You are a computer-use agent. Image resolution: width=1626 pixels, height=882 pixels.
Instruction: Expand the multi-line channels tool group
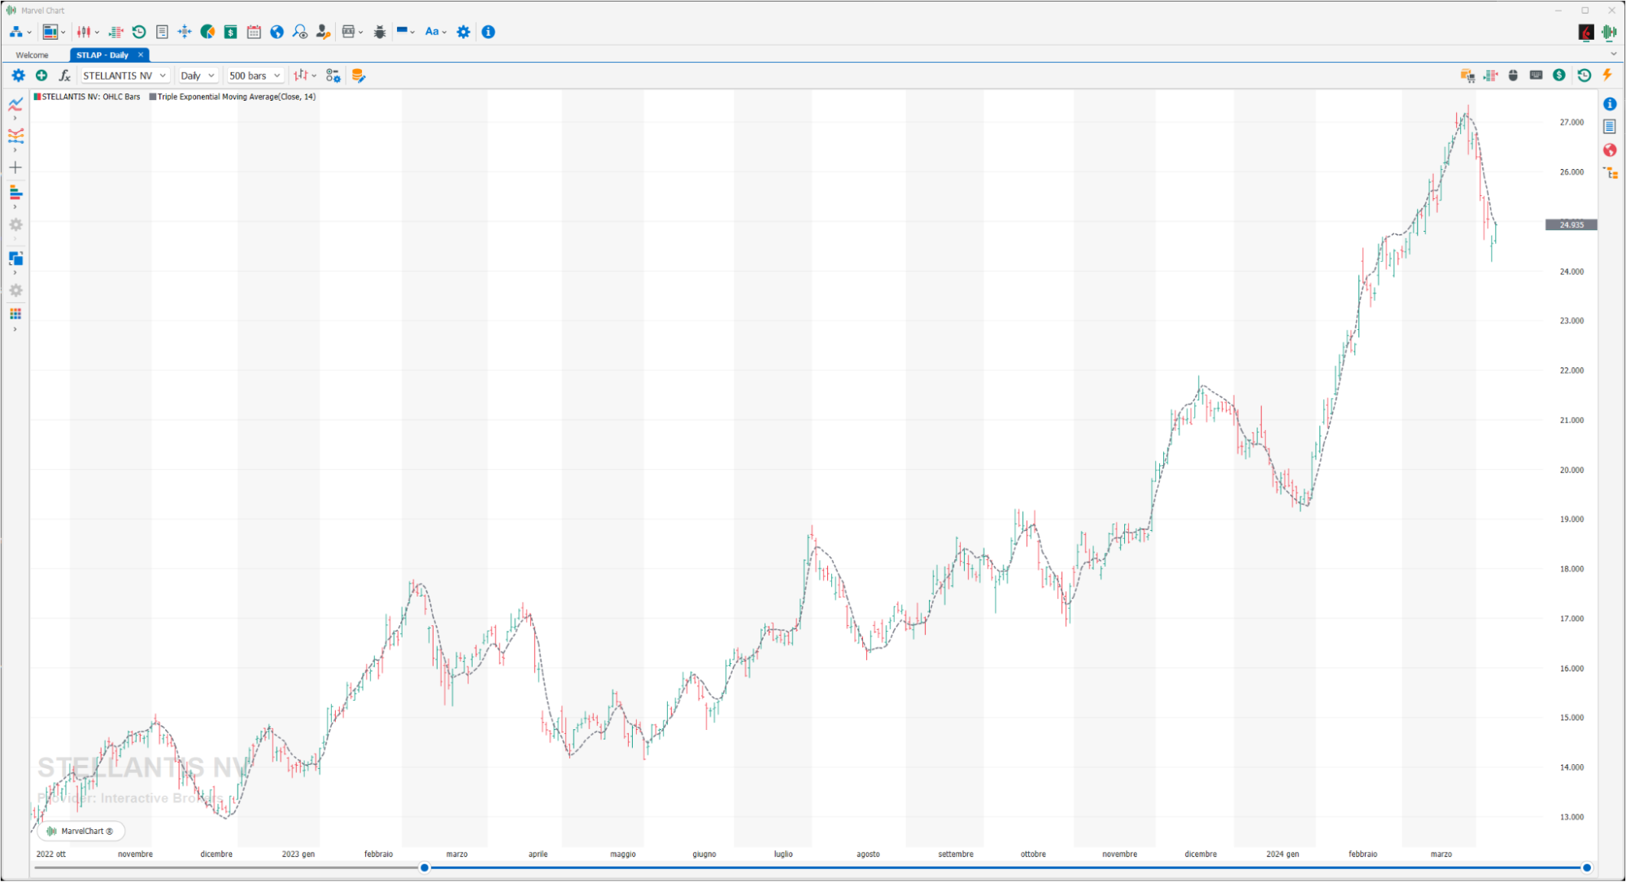pos(15,150)
